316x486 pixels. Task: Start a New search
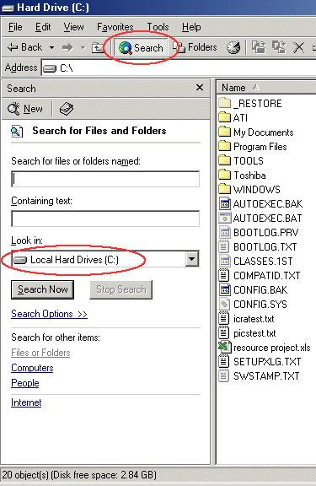25,109
